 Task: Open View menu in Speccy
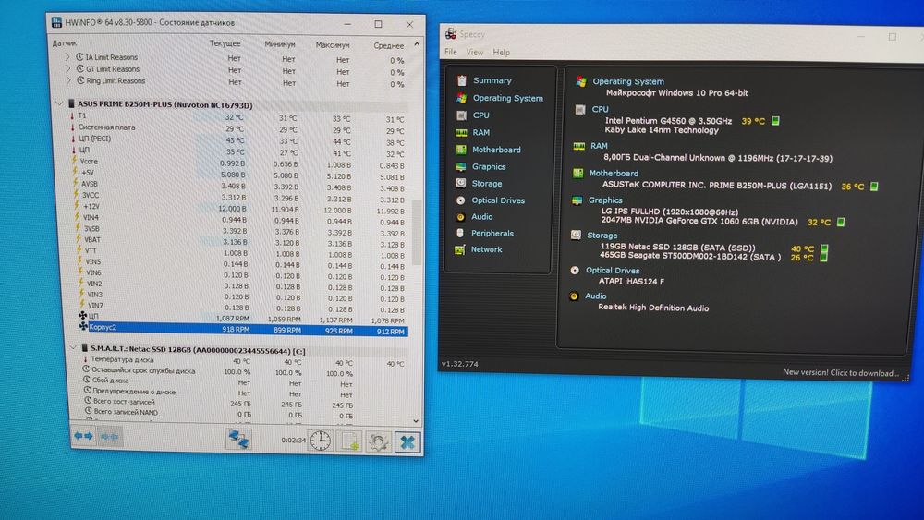(x=475, y=52)
